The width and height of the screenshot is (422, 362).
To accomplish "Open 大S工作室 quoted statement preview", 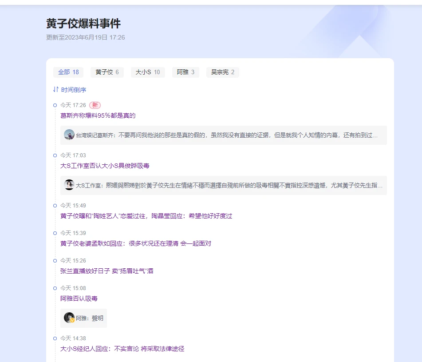I will point(229,185).
